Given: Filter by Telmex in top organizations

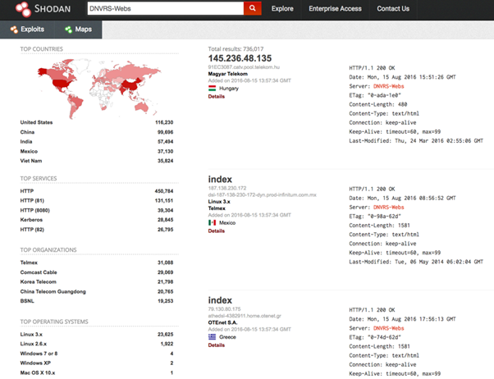Looking at the screenshot, I should pos(29,263).
